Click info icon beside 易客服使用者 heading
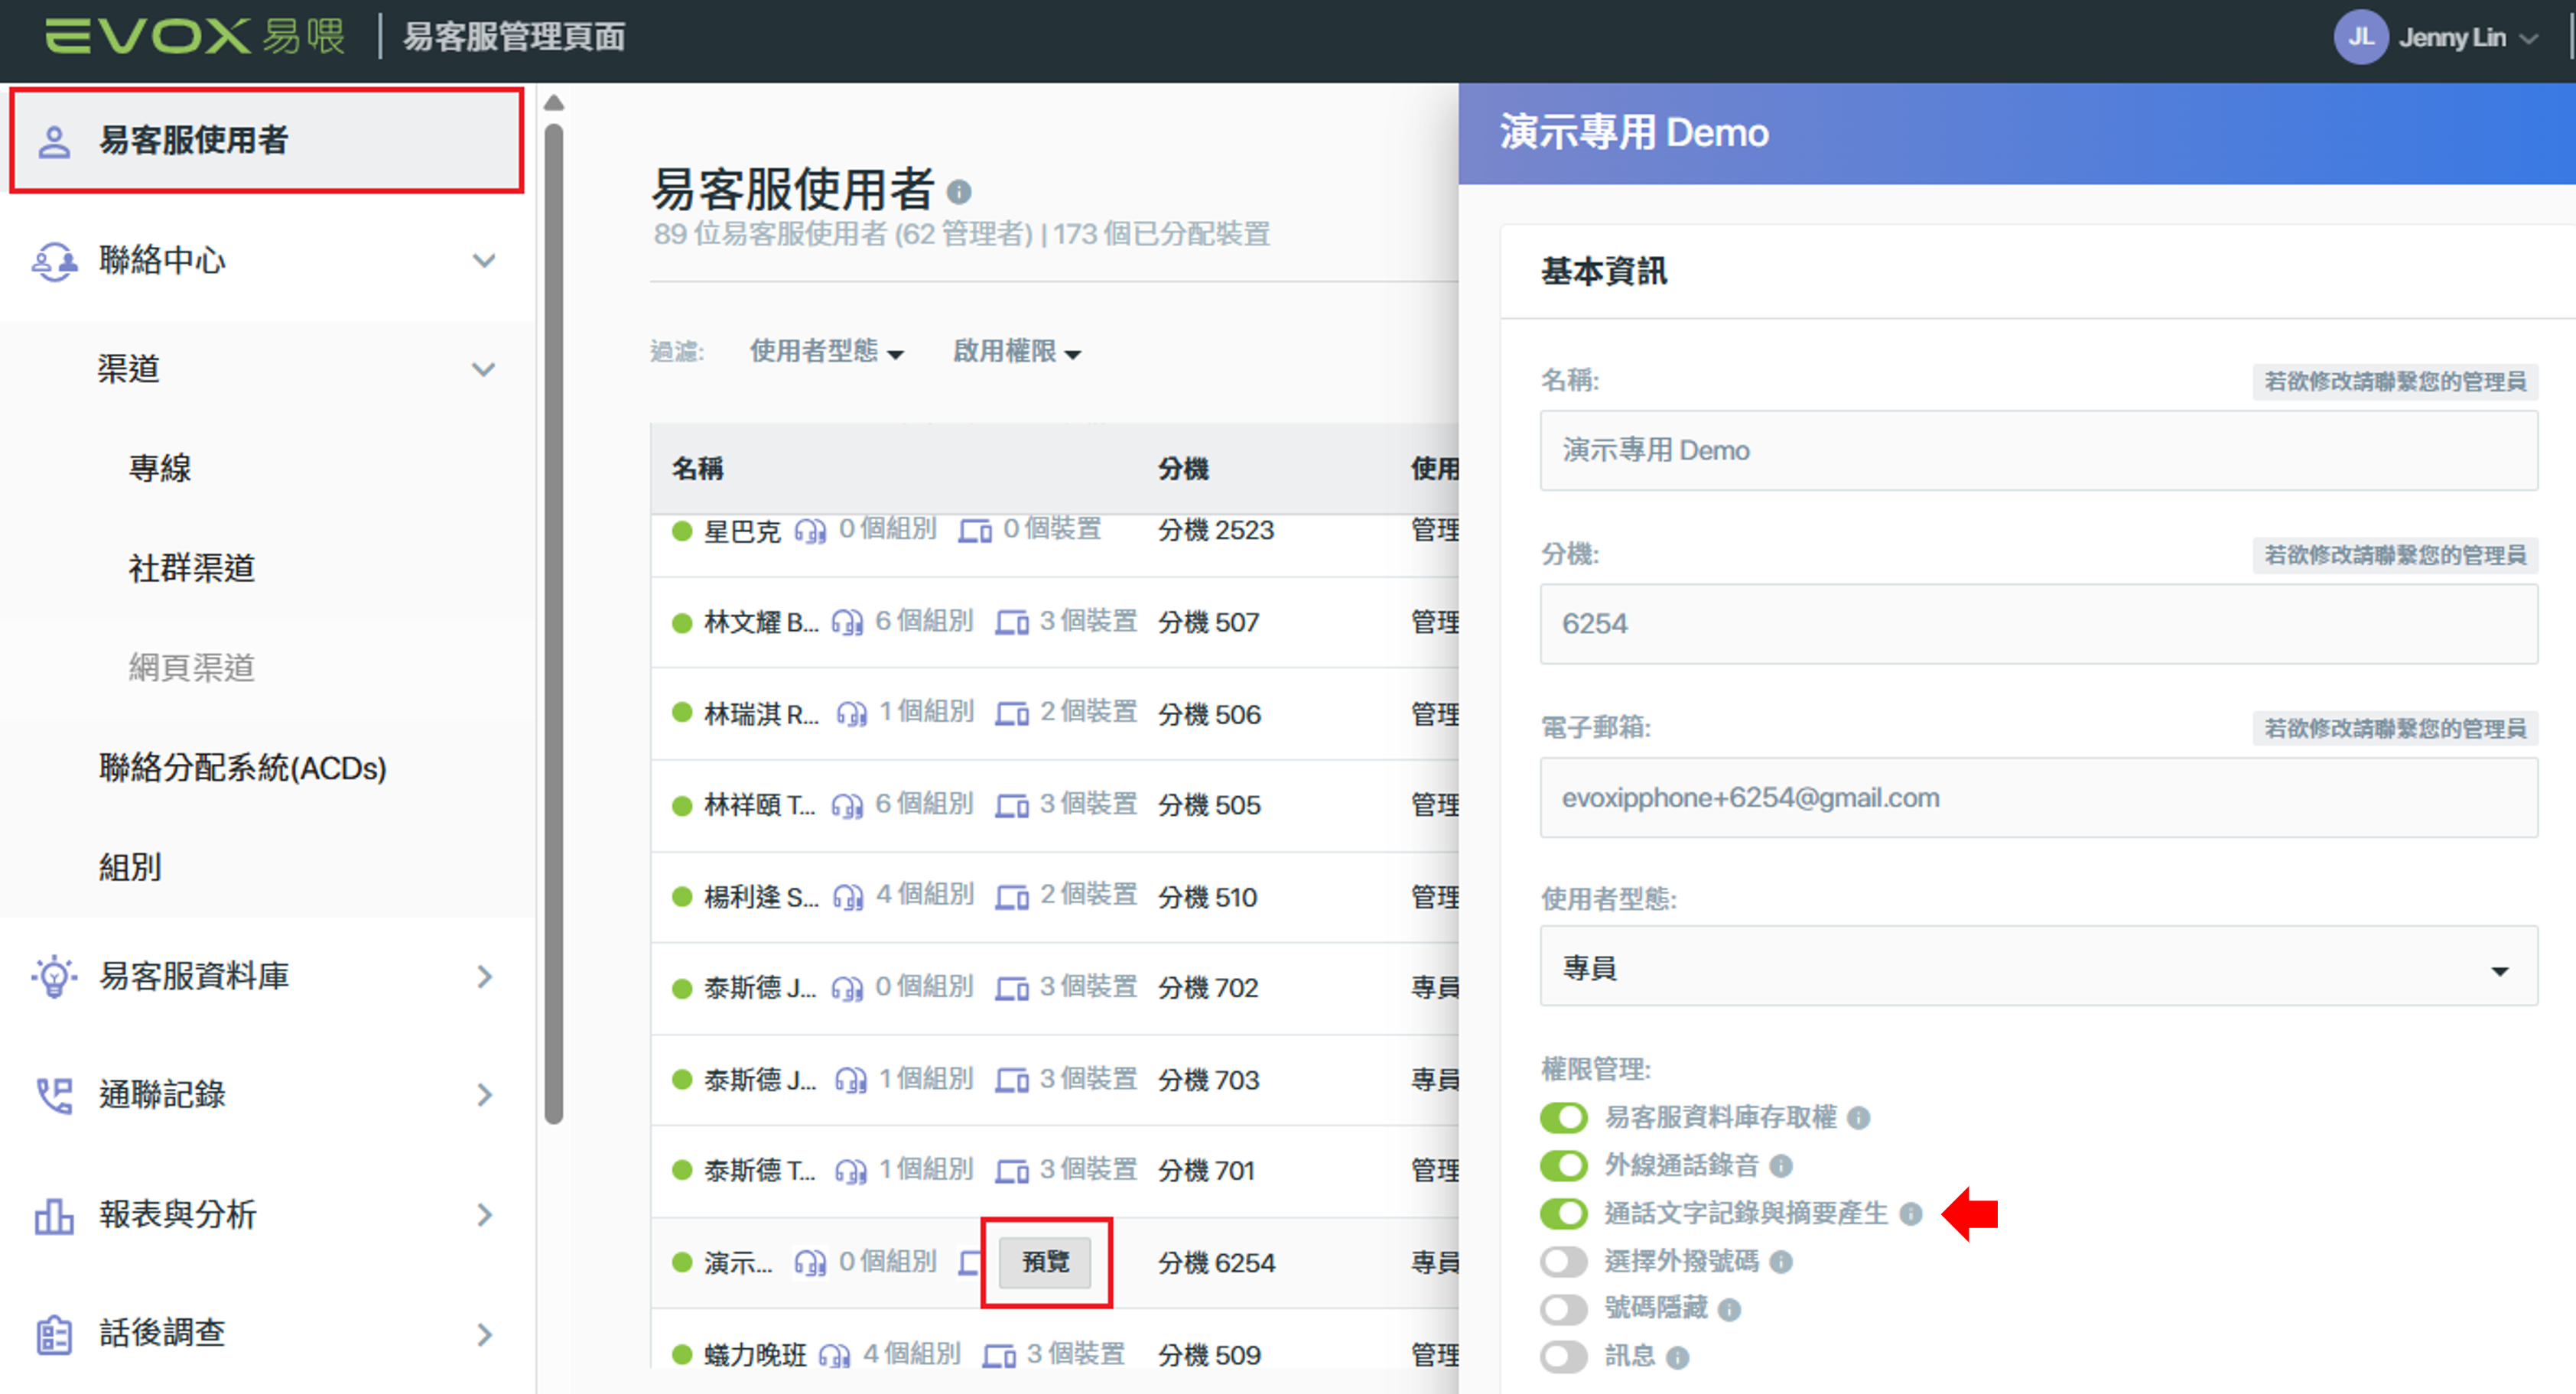 pyautogui.click(x=958, y=191)
